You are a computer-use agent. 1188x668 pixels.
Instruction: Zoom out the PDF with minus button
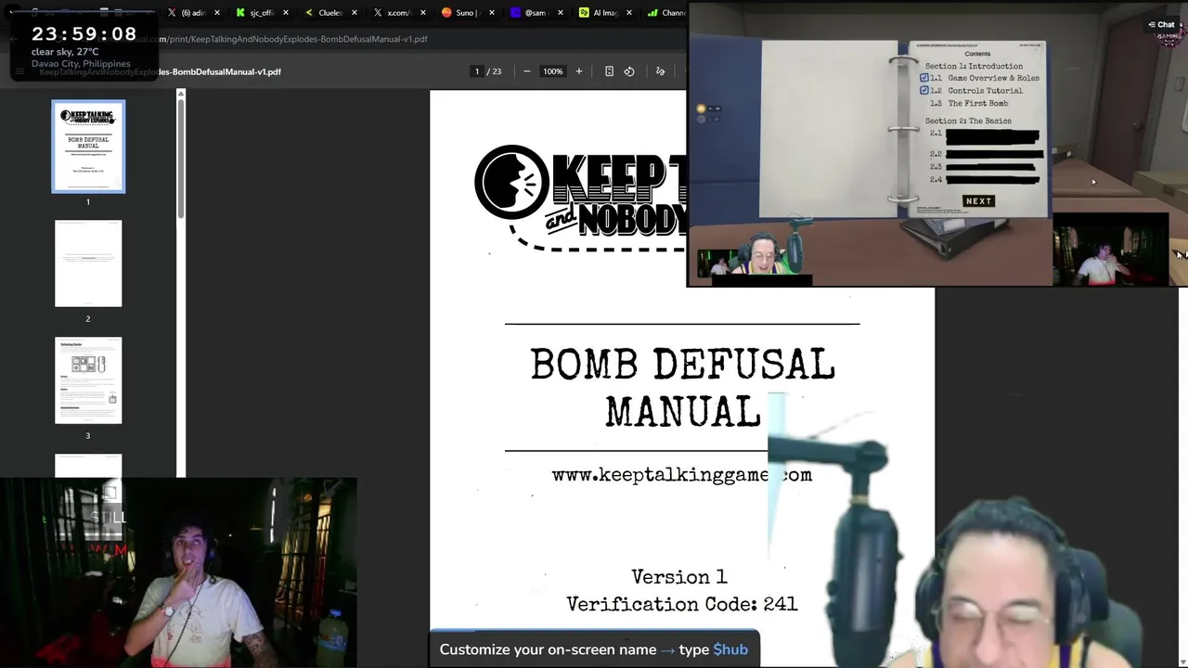tap(526, 71)
